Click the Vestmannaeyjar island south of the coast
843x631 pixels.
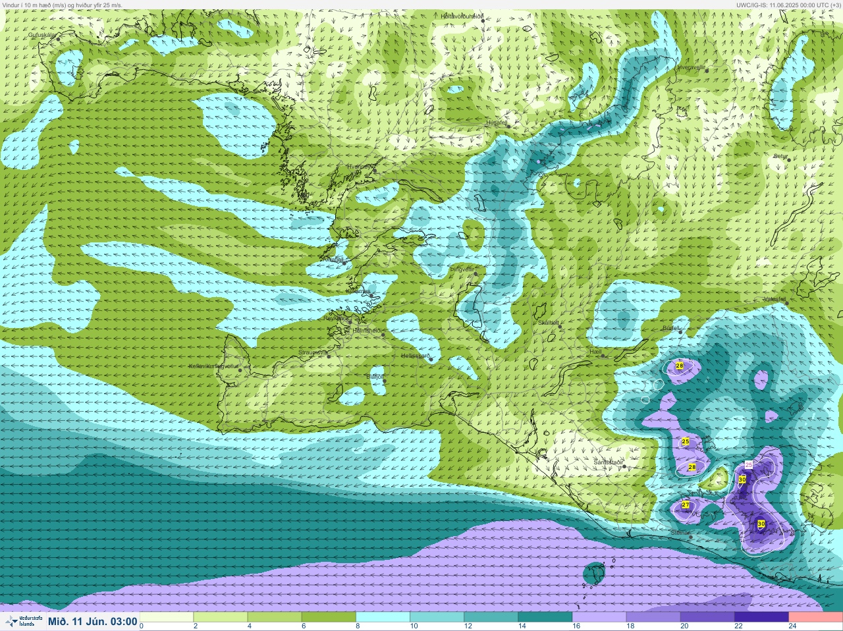595,572
